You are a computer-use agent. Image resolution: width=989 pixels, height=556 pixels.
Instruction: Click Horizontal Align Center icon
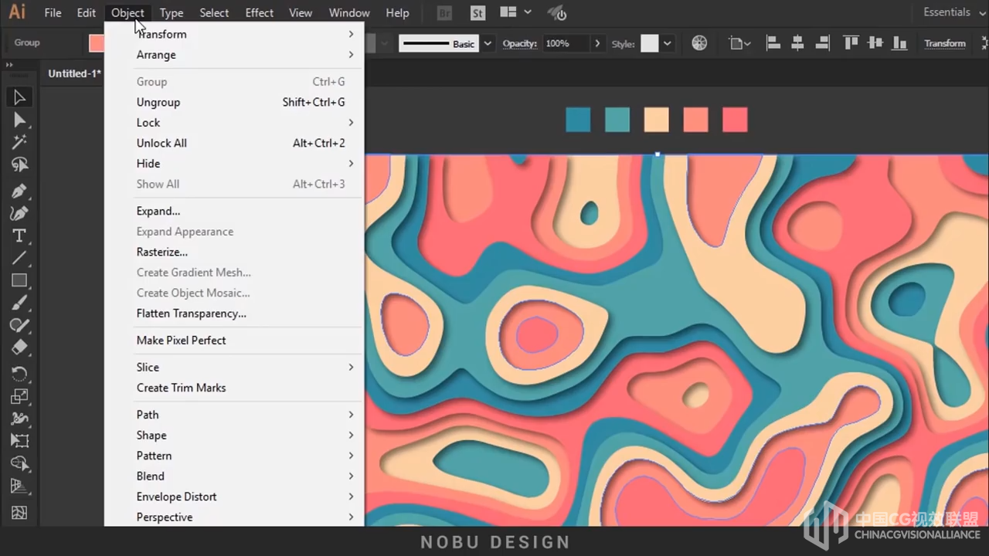pyautogui.click(x=797, y=43)
